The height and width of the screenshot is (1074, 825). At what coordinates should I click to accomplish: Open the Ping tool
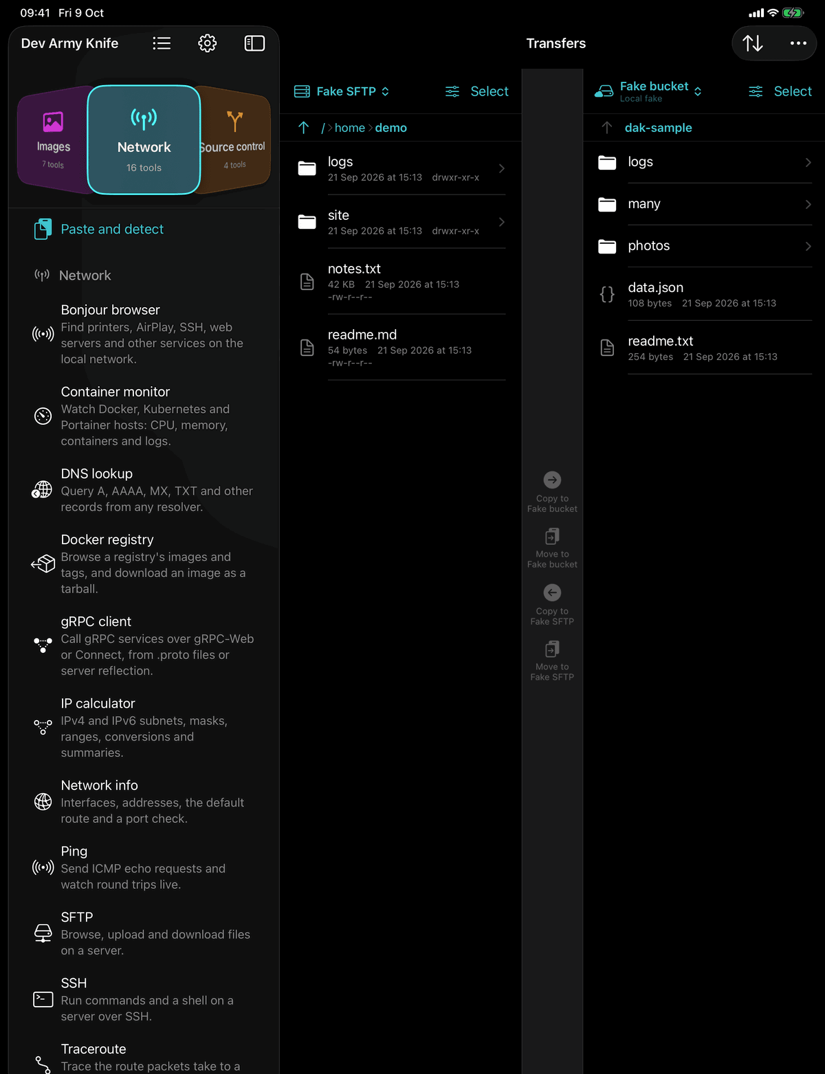pyautogui.click(x=144, y=867)
